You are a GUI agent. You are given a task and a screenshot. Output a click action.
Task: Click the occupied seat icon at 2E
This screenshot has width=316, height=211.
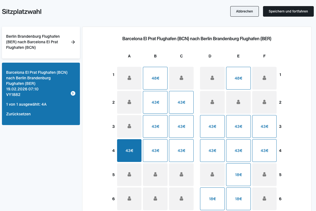coord(238,102)
